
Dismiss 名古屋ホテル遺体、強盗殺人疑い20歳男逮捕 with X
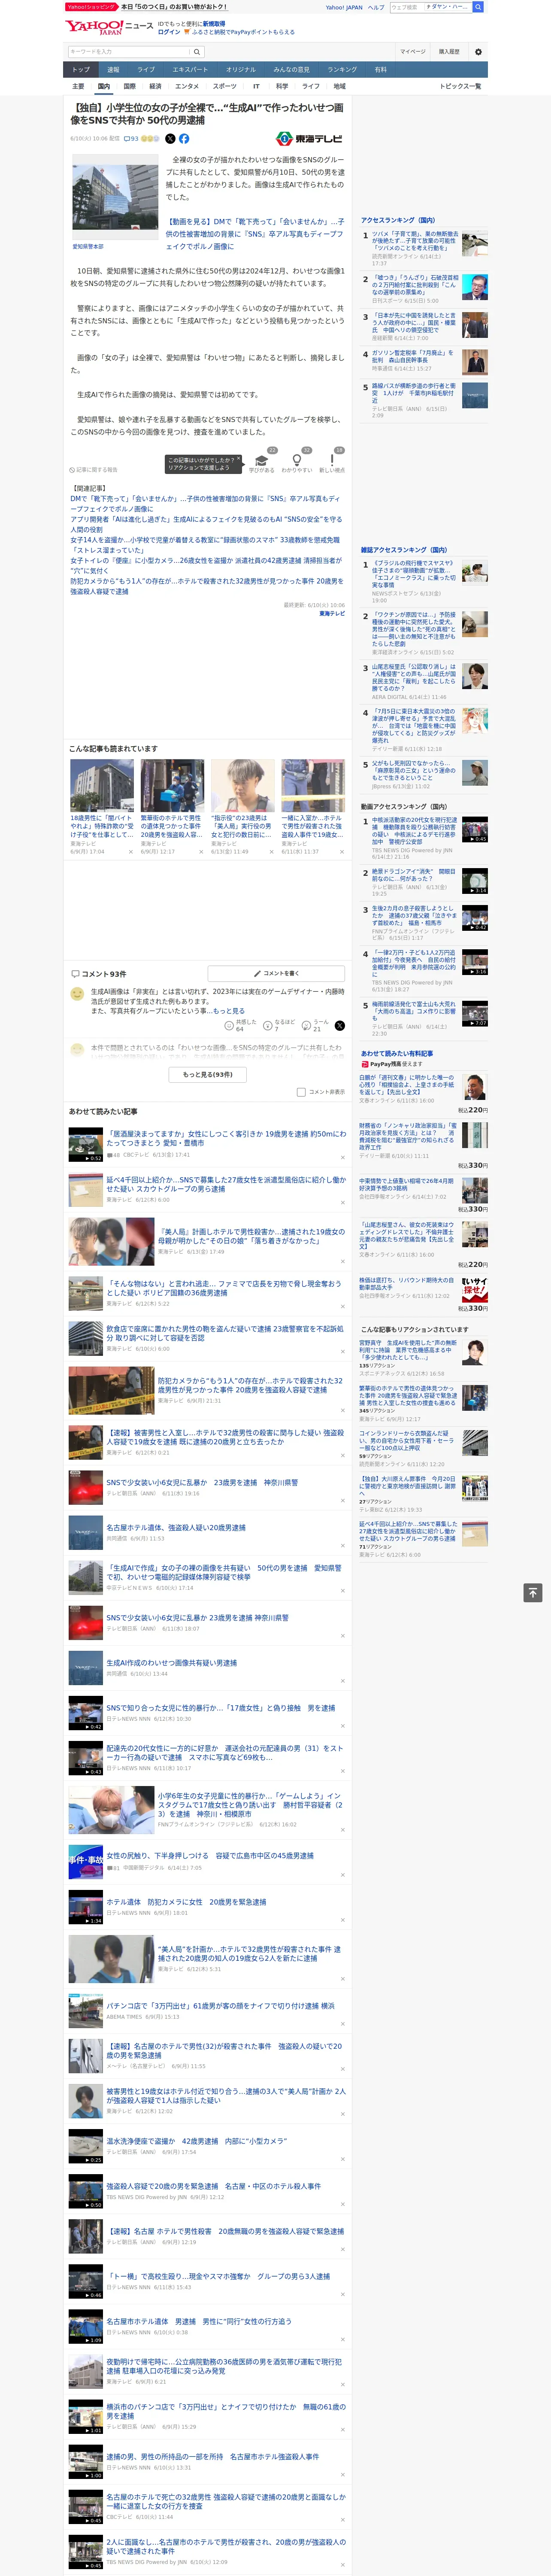tap(343, 1546)
